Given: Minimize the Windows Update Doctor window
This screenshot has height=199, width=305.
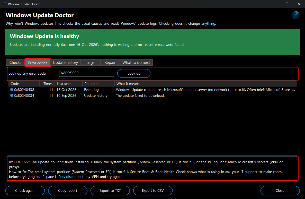Looking at the screenshot, I should tap(275, 4).
